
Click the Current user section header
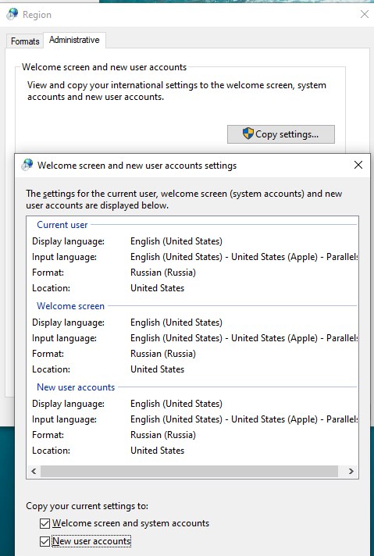pyautogui.click(x=62, y=225)
